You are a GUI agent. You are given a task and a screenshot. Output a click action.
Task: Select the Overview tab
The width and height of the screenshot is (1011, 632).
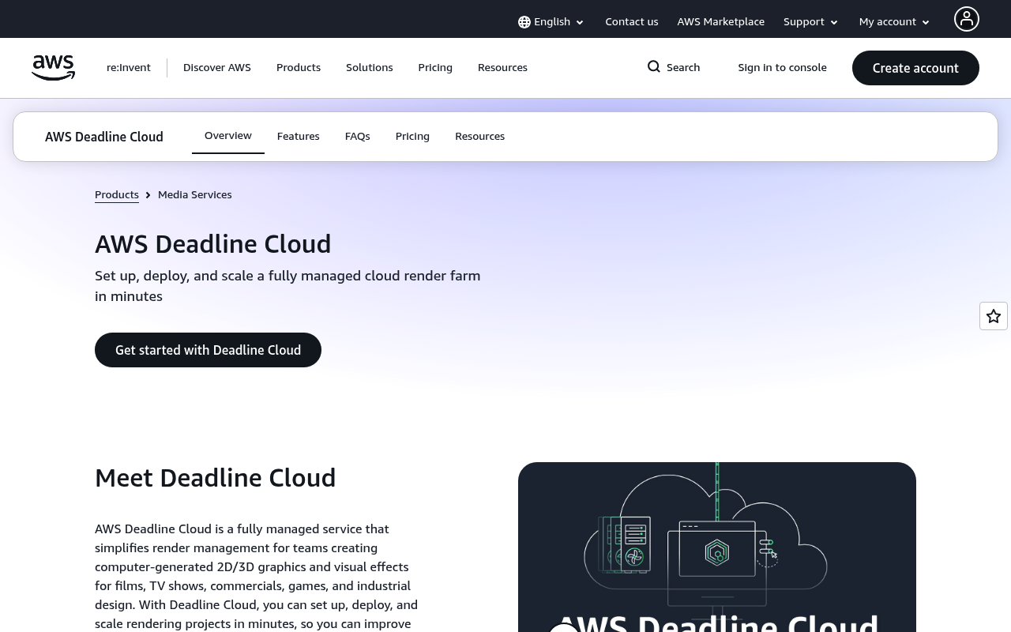228,136
